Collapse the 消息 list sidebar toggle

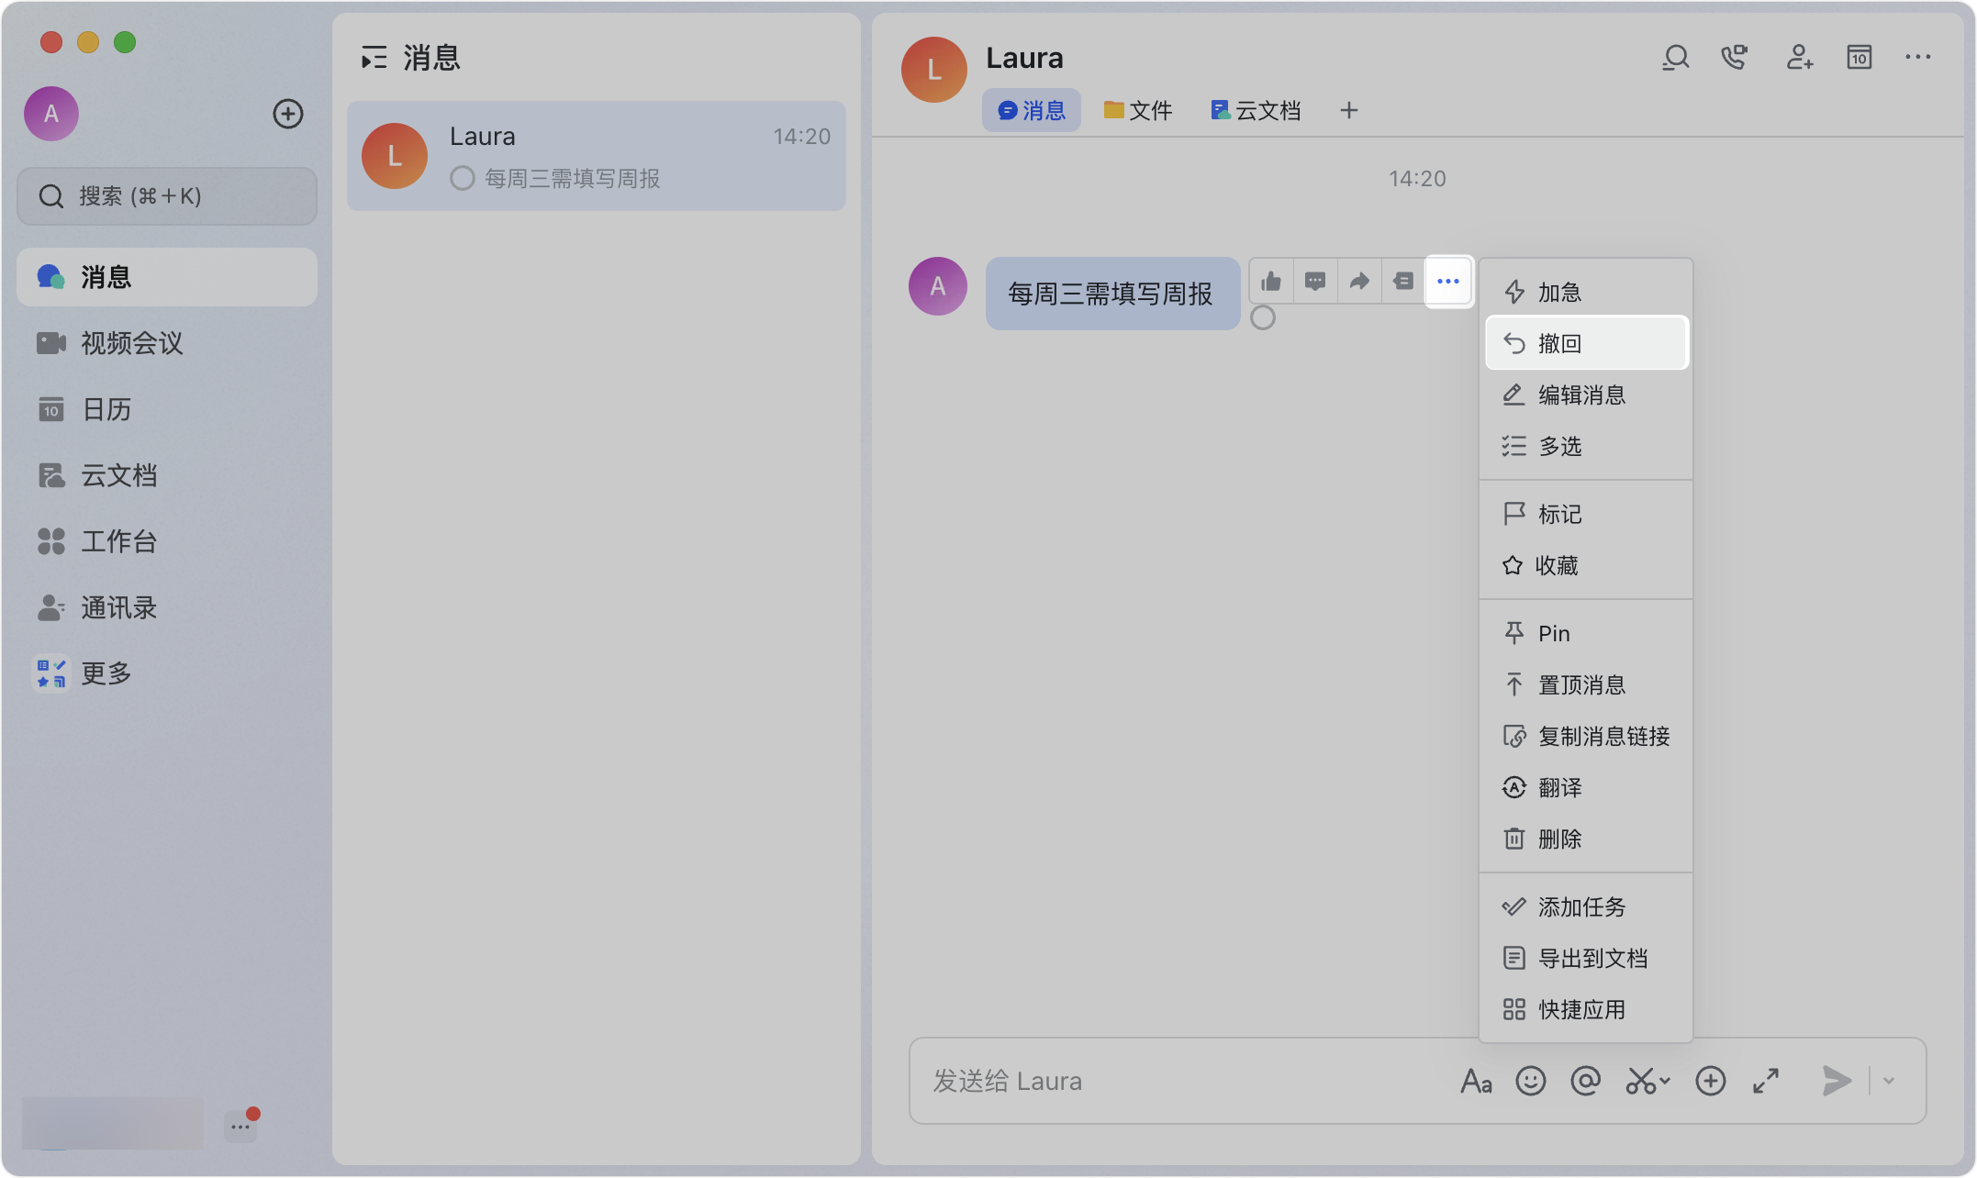[374, 58]
